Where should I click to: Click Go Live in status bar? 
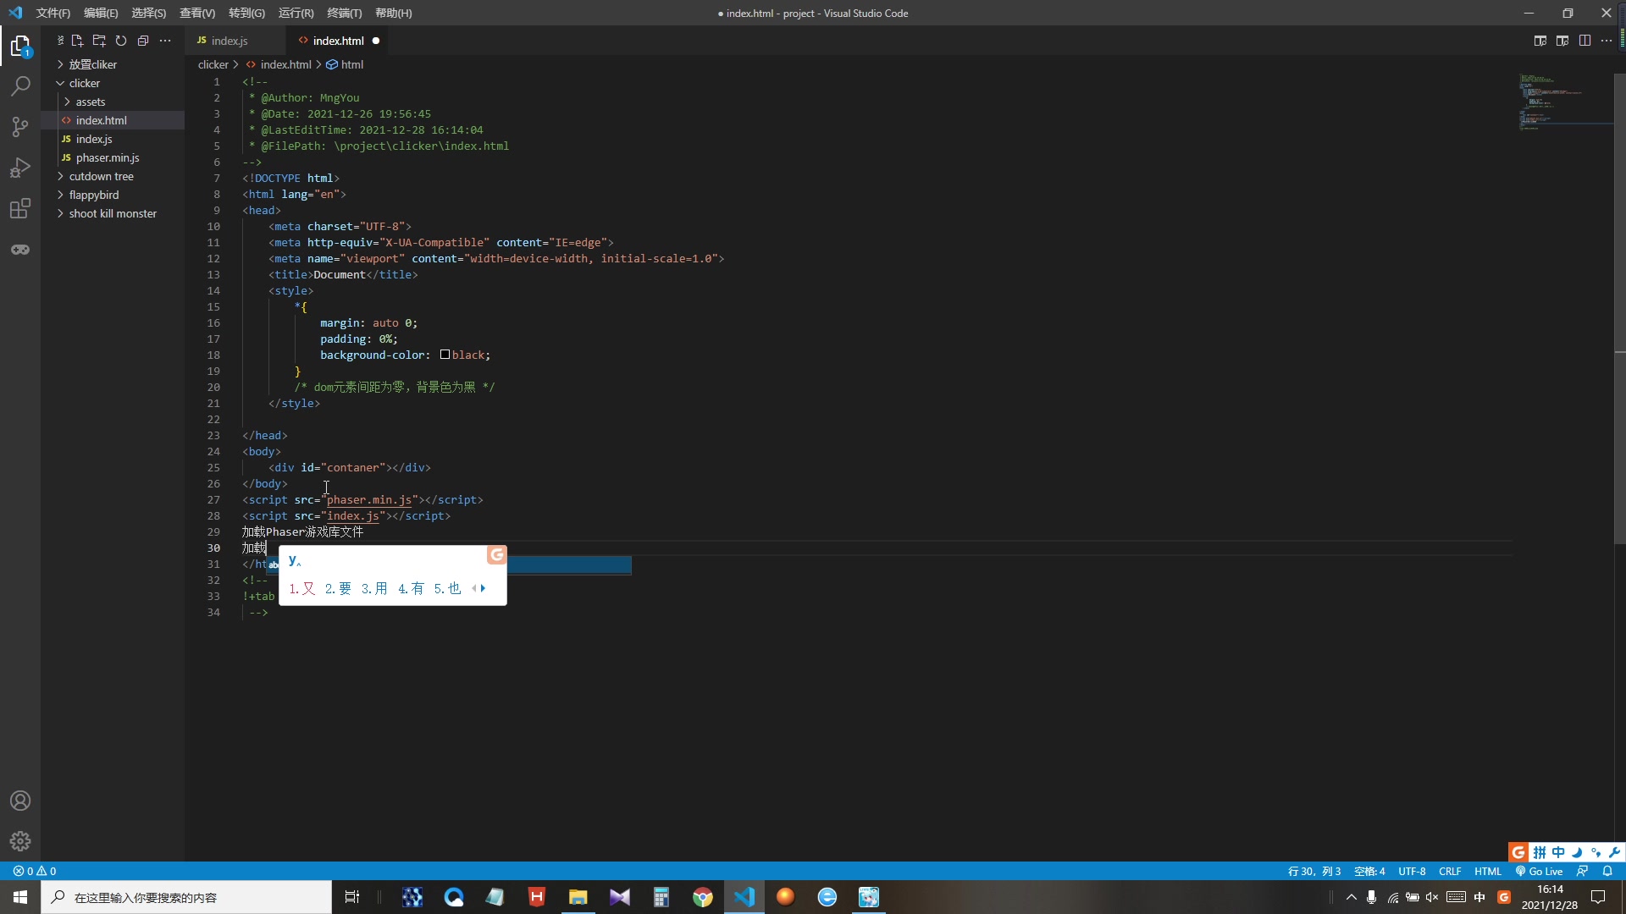[1539, 871]
